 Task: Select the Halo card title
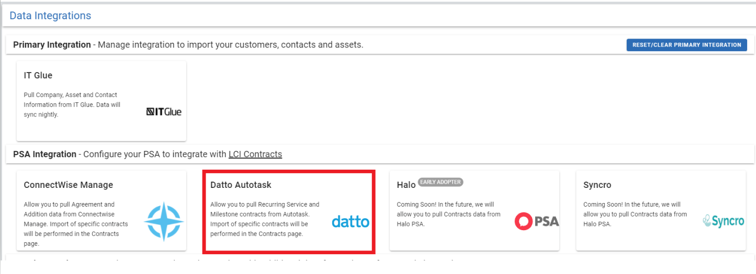[x=406, y=185]
